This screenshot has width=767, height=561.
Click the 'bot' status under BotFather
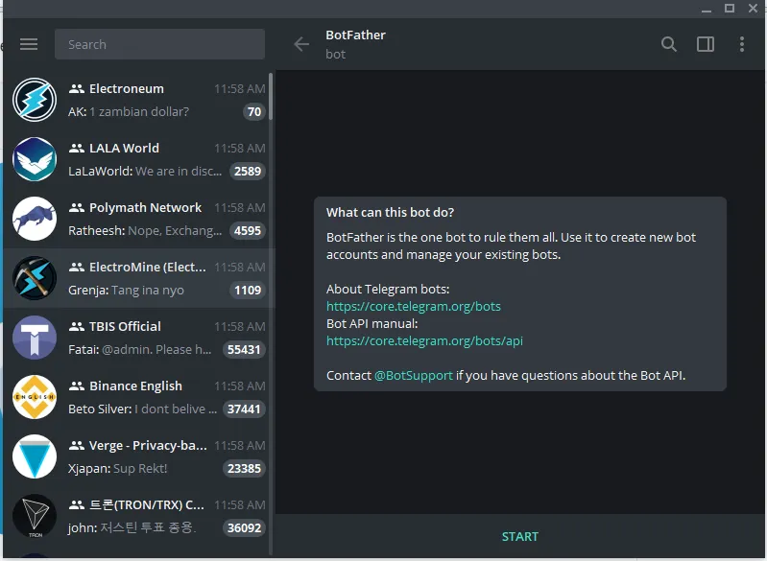pos(336,55)
